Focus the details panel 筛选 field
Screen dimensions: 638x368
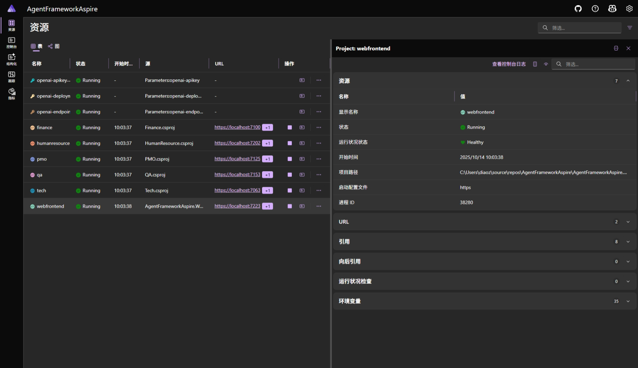point(593,64)
